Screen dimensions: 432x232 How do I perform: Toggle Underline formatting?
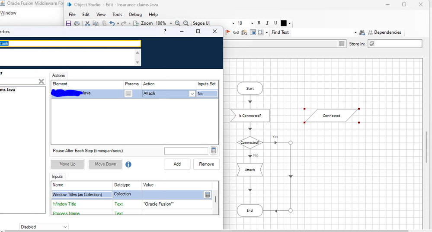(275, 23)
